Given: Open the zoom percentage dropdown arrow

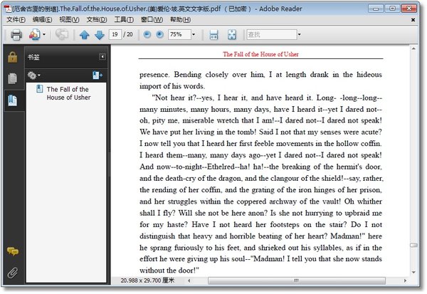Looking at the screenshot, I should coord(194,35).
